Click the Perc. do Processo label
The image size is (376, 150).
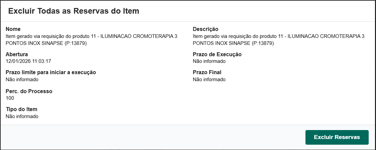29,91
